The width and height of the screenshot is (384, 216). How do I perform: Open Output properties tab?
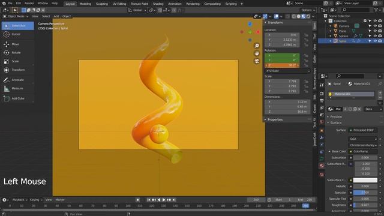coord(322,101)
